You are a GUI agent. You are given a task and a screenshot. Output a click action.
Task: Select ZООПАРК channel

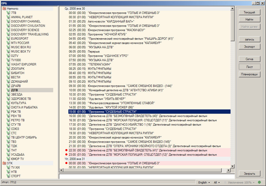click(x=18, y=69)
